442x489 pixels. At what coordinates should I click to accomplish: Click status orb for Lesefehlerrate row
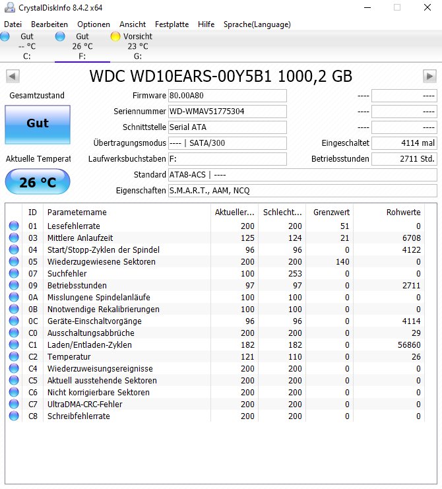click(x=14, y=226)
